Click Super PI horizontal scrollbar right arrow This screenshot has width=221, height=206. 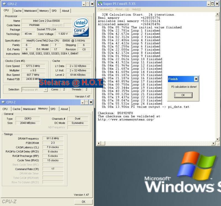click(214, 143)
